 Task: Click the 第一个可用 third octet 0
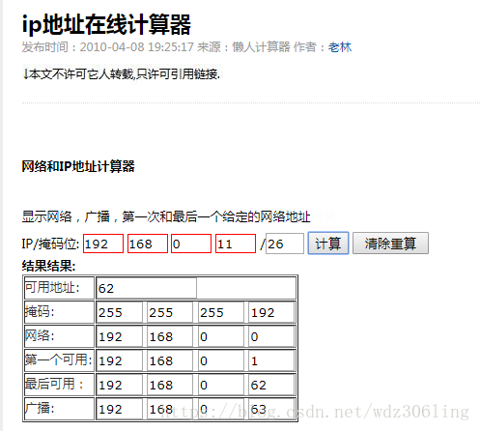(x=221, y=360)
